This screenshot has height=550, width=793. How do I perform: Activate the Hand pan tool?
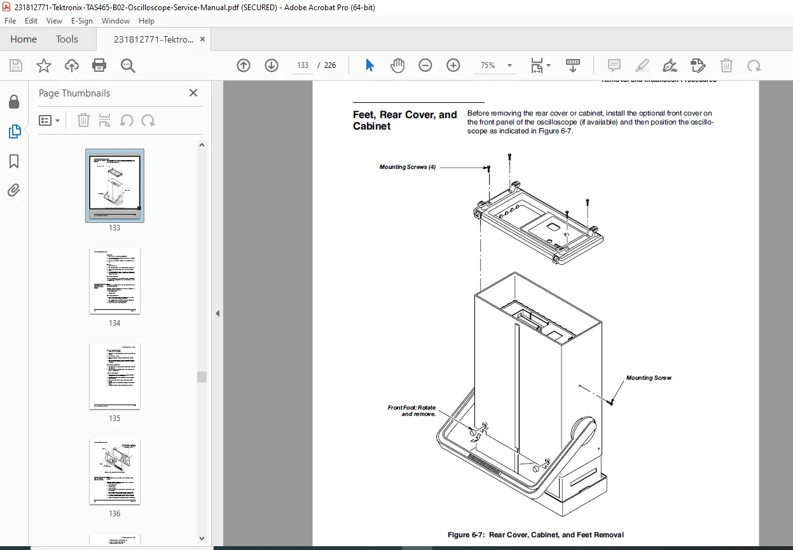click(397, 65)
